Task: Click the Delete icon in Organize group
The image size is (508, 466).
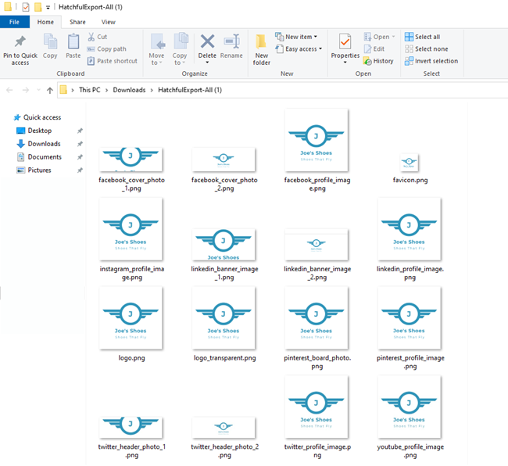Action: pos(207,43)
